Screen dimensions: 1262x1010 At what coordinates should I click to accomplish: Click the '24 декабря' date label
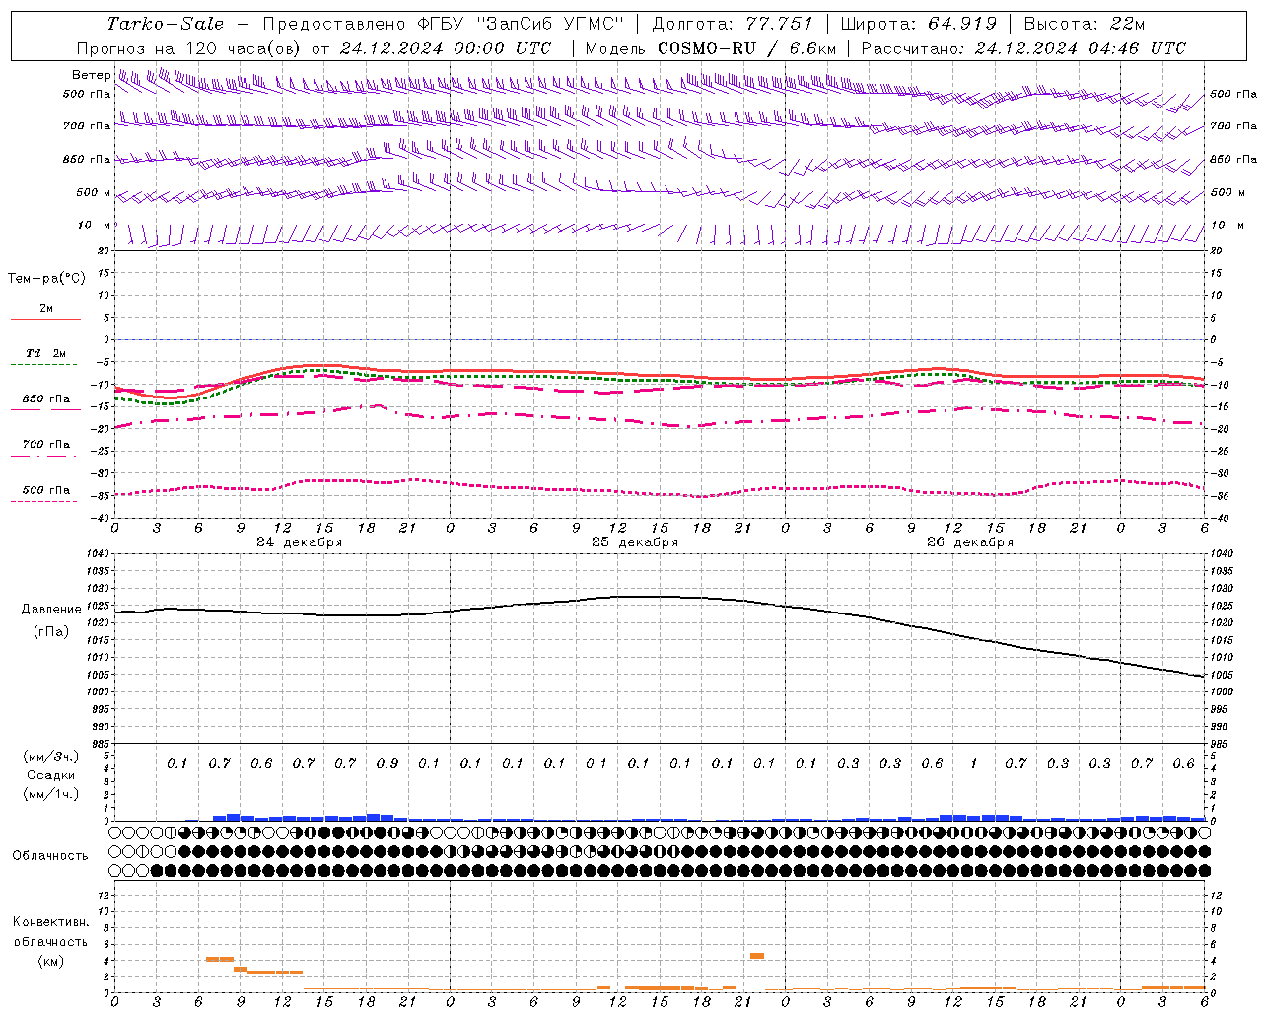pyautogui.click(x=300, y=542)
